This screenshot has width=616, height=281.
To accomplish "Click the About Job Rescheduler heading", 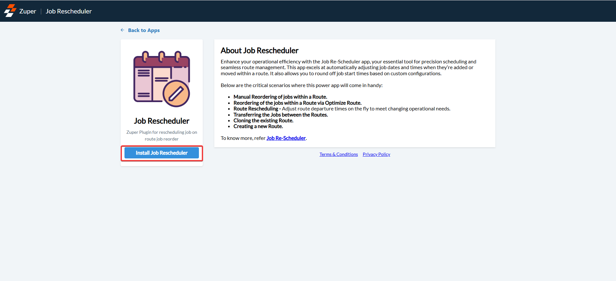I will point(260,51).
